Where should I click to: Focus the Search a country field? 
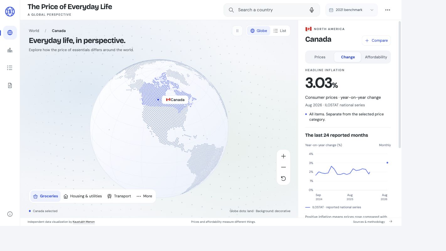272,10
